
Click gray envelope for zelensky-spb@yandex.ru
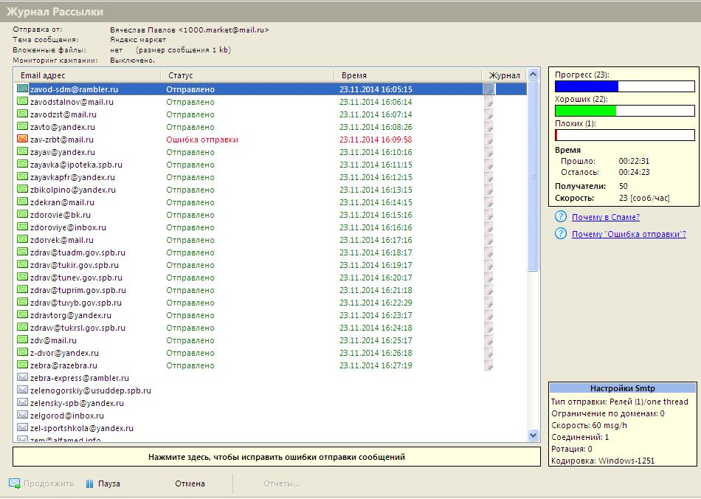(22, 402)
